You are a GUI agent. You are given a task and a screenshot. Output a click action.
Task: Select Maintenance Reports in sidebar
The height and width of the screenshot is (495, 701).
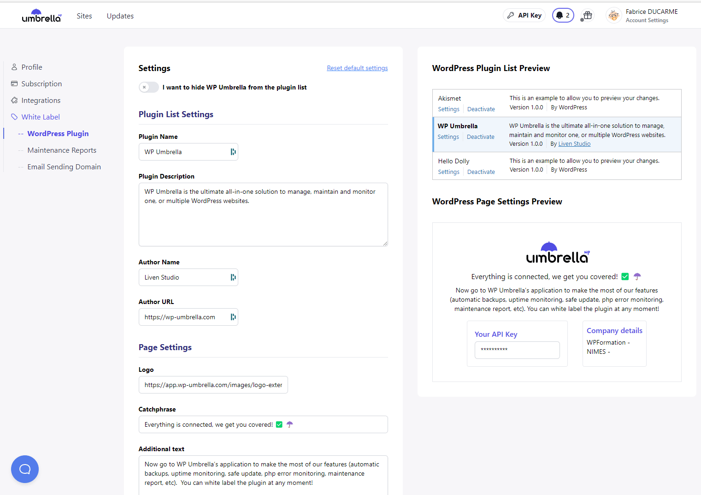click(x=62, y=150)
